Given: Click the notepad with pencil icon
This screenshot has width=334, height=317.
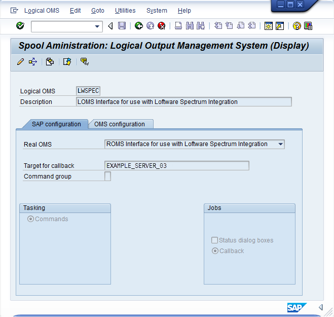Looking at the screenshot, I should click(67, 62).
